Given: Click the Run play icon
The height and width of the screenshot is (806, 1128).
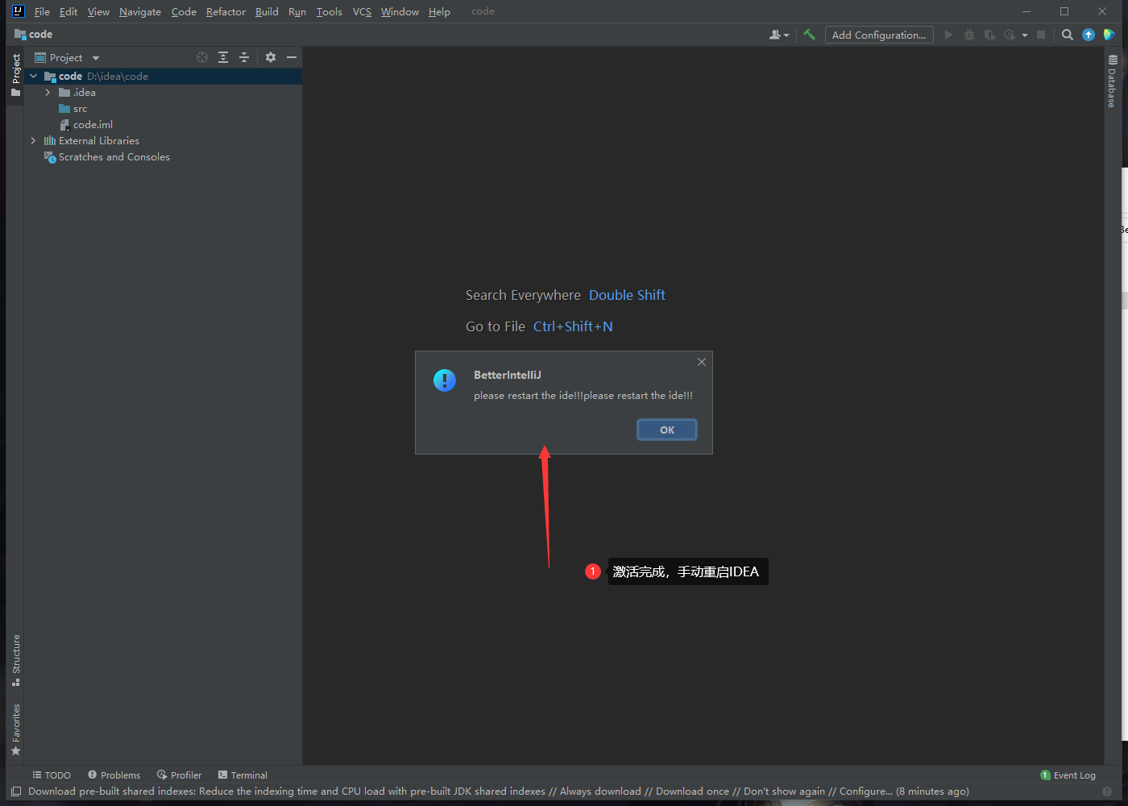Looking at the screenshot, I should [948, 35].
